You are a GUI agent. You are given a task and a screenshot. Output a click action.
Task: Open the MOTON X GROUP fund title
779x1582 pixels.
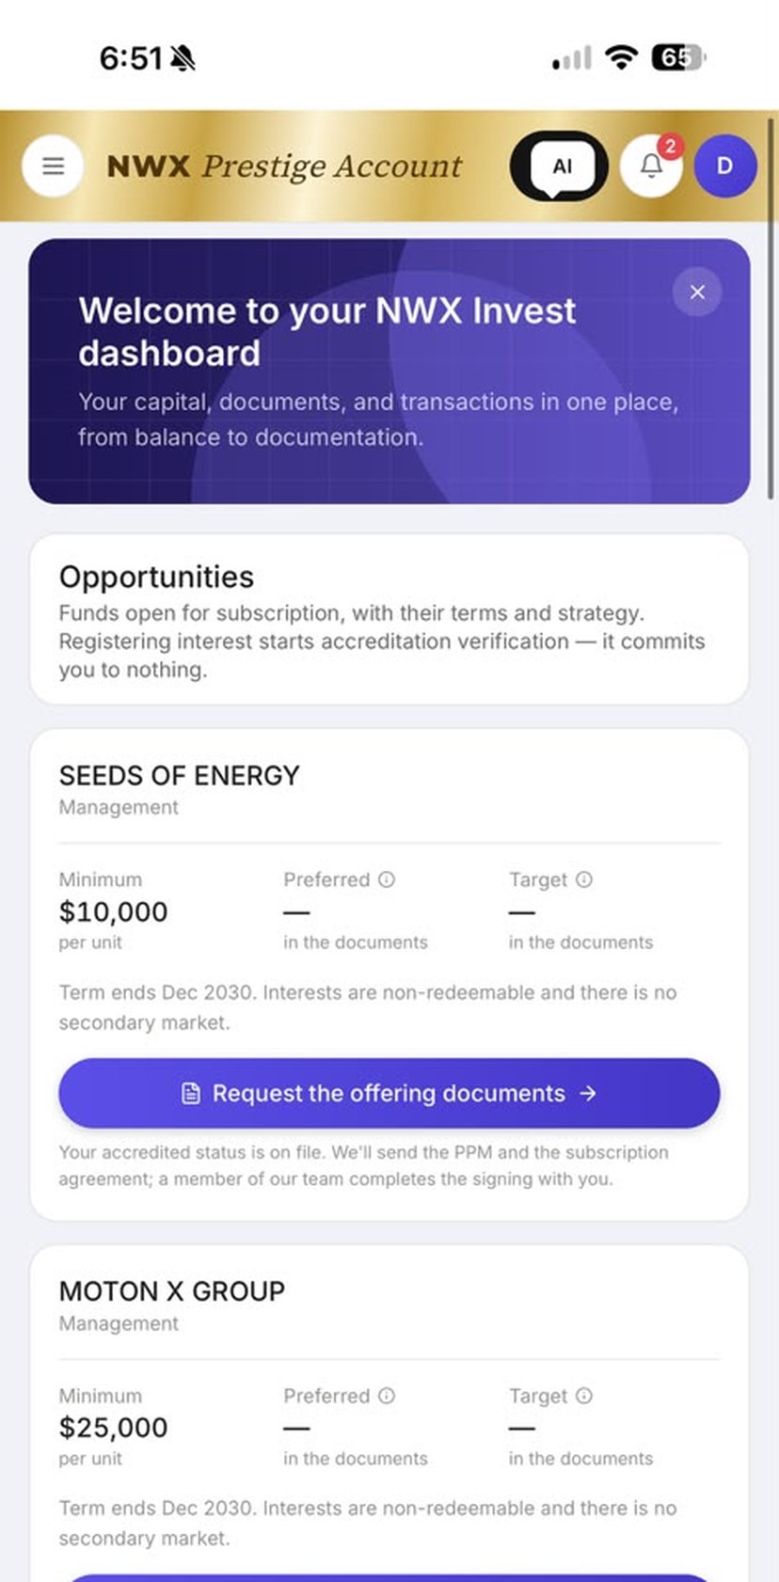click(171, 1291)
